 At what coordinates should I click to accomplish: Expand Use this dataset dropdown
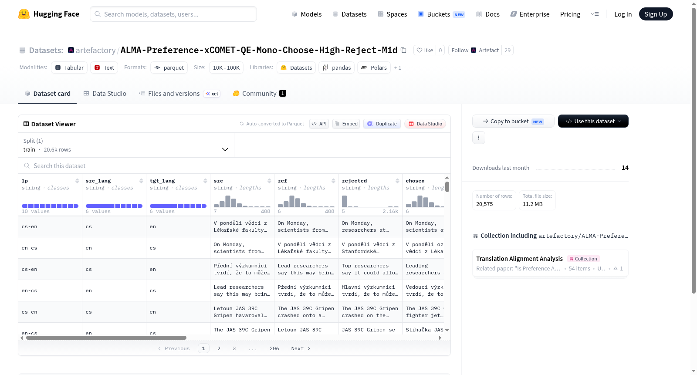coord(593,121)
